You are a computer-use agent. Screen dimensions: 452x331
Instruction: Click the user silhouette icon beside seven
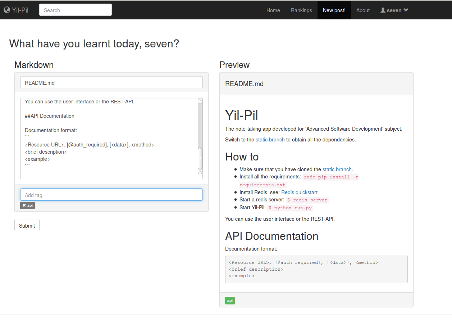[x=383, y=10]
